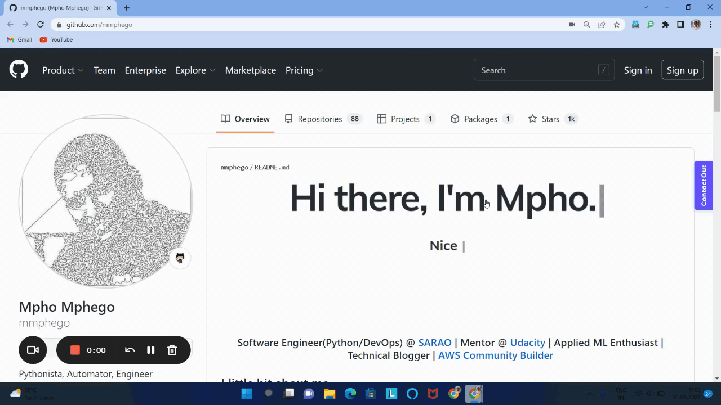Expand the Product dropdown menu

click(x=63, y=70)
